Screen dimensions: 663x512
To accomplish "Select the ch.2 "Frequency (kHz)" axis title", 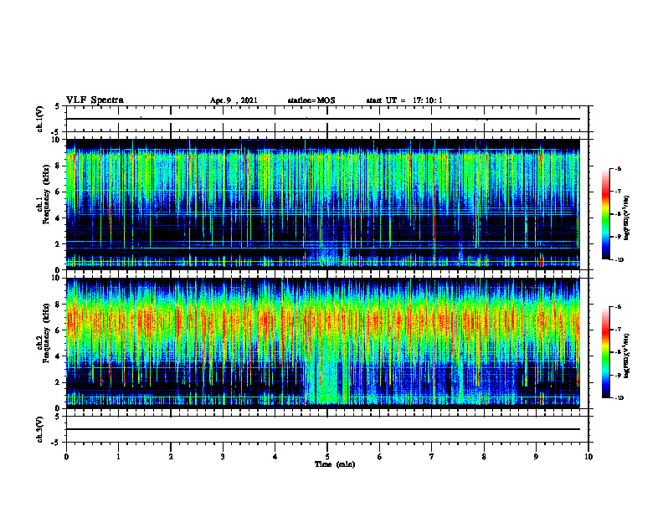I will [46, 333].
